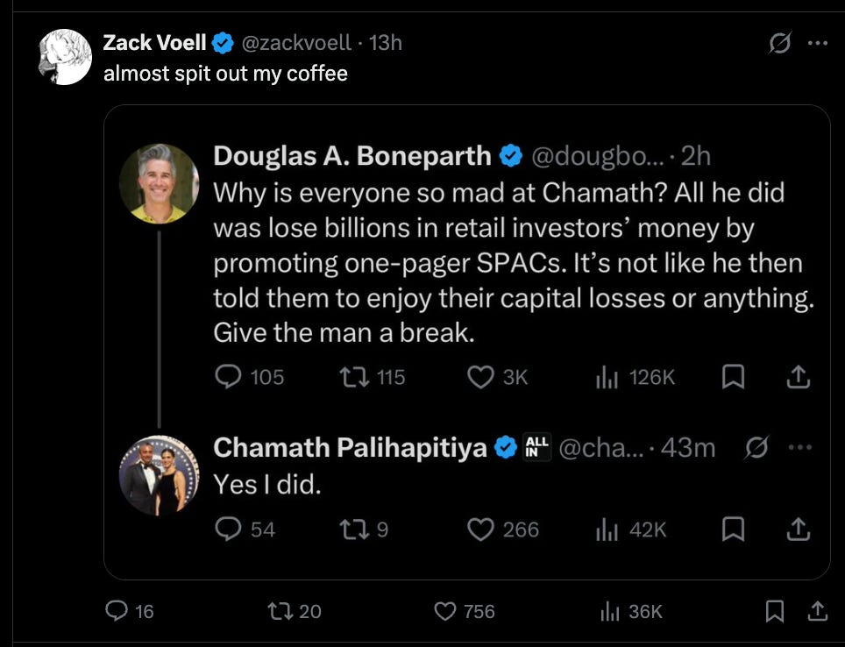Viewport: 845px width, 647px height.
Task: Reply to Zack Voell's tweet
Action: pos(117,611)
